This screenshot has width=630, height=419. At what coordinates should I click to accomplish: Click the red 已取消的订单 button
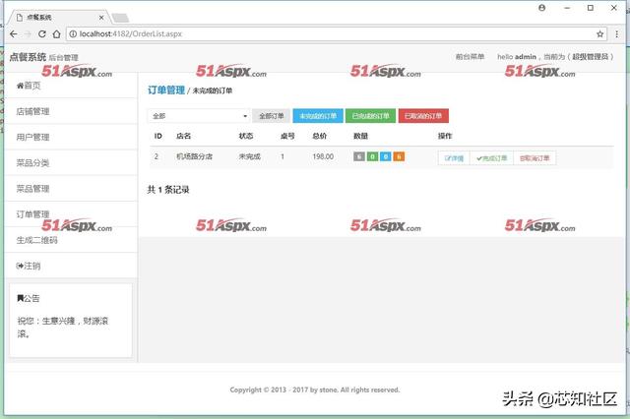tap(423, 116)
